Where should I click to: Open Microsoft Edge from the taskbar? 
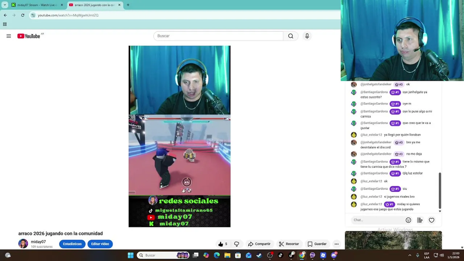pos(217,255)
